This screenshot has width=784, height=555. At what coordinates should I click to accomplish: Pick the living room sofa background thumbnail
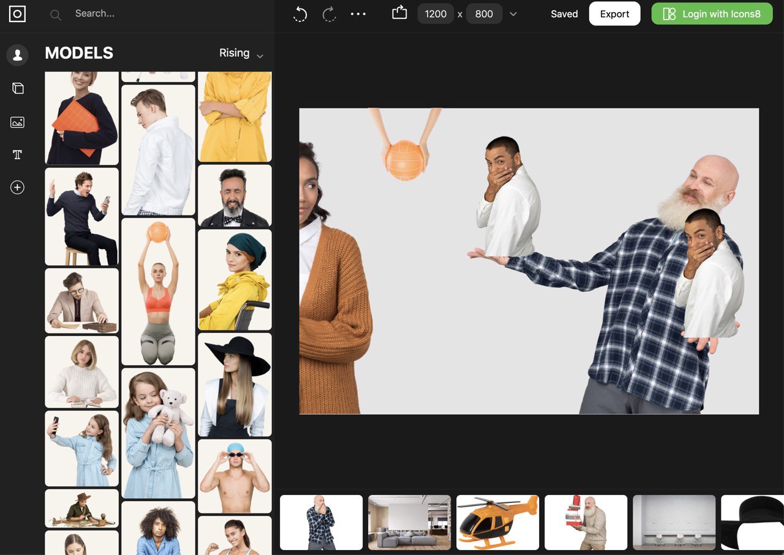pyautogui.click(x=410, y=523)
